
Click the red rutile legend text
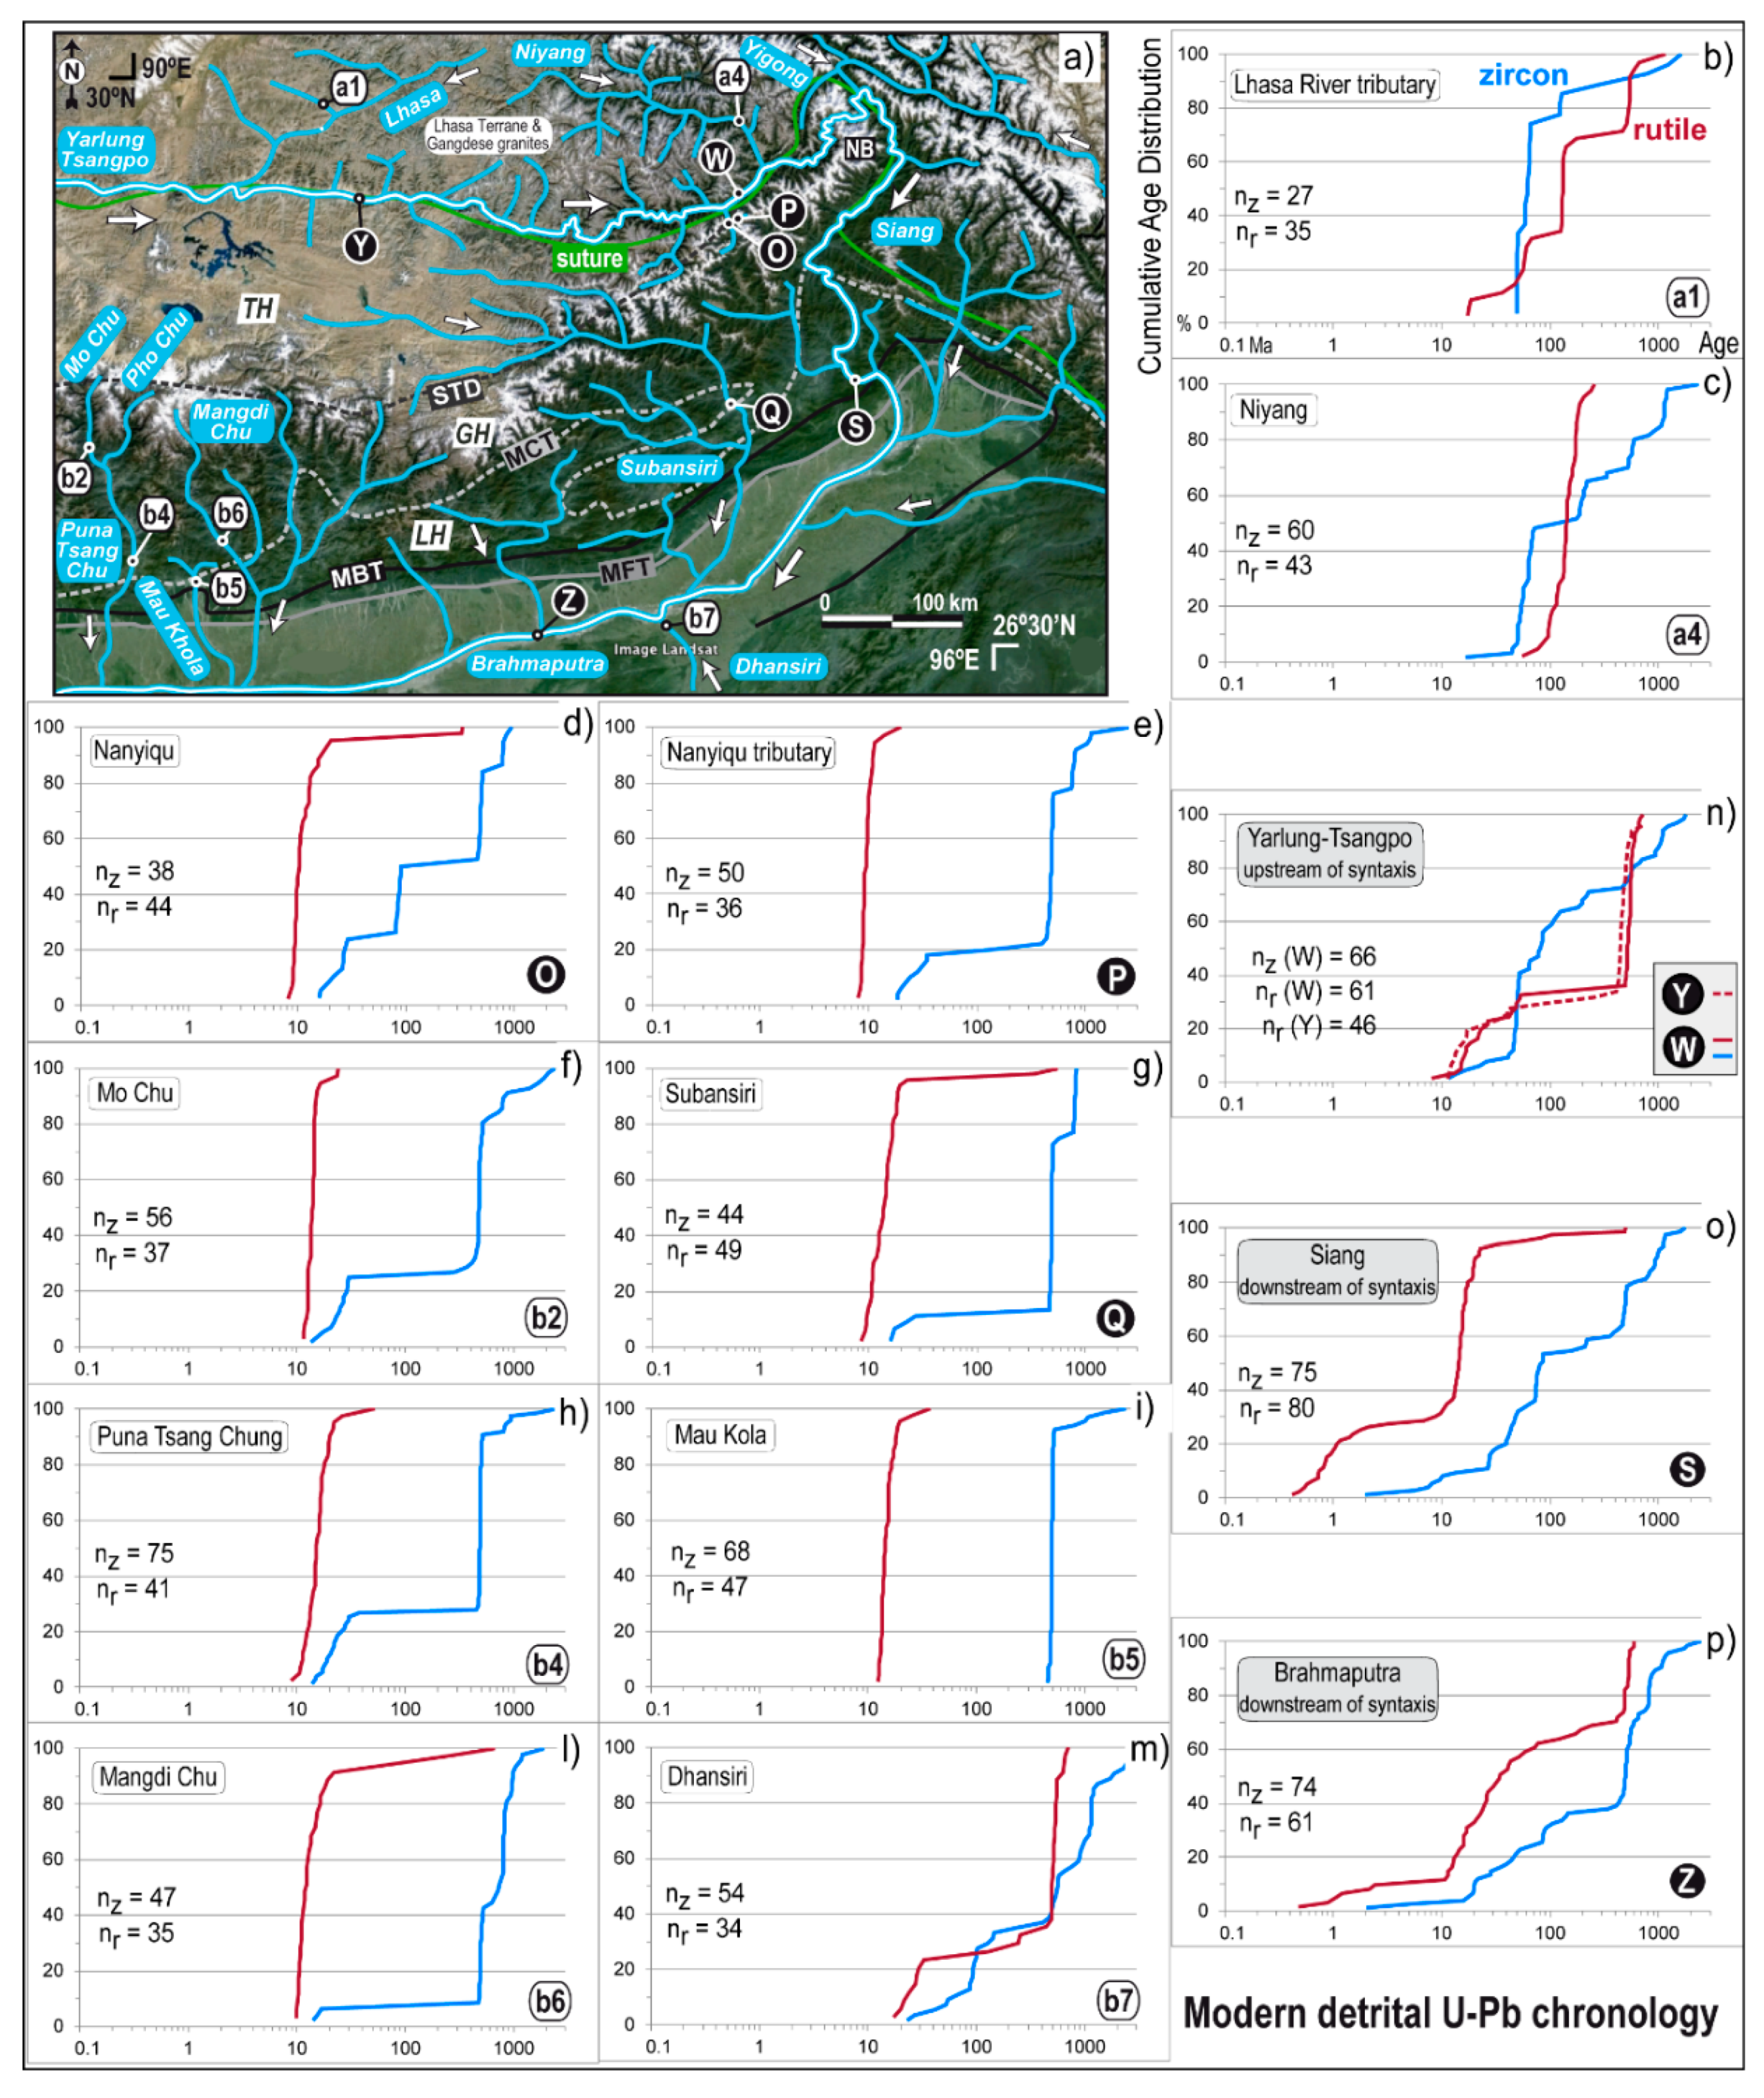pos(1669,129)
